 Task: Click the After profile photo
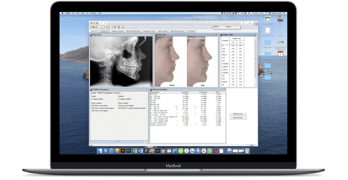203,62
